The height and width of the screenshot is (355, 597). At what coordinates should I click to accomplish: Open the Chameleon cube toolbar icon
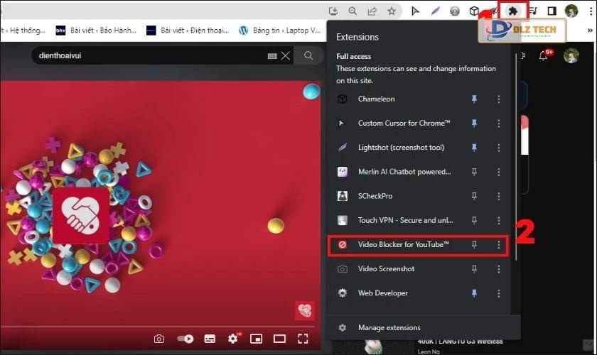474,11
